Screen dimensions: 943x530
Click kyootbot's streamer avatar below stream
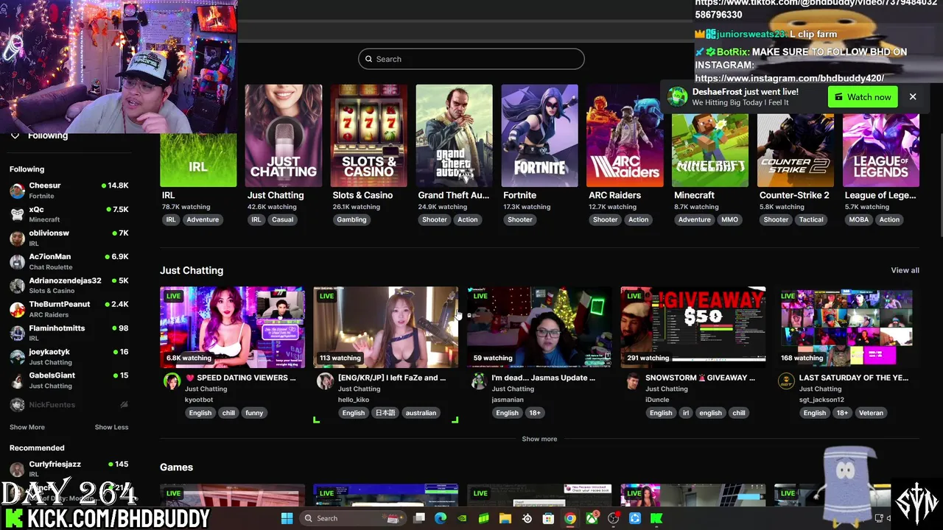(x=172, y=381)
